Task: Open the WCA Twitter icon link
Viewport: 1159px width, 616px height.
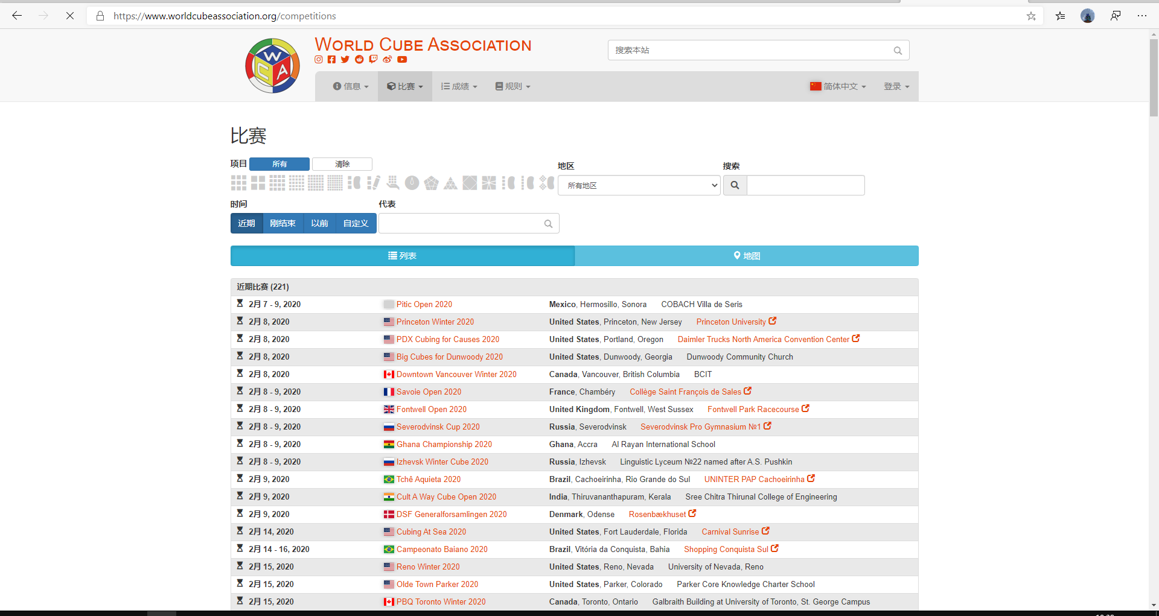Action: [345, 59]
